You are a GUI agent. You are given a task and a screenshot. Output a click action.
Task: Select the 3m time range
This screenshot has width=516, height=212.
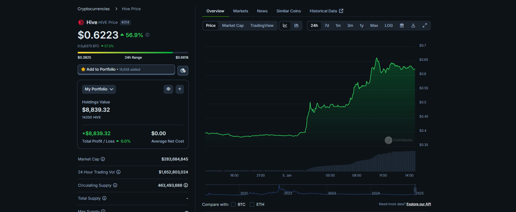(x=350, y=25)
